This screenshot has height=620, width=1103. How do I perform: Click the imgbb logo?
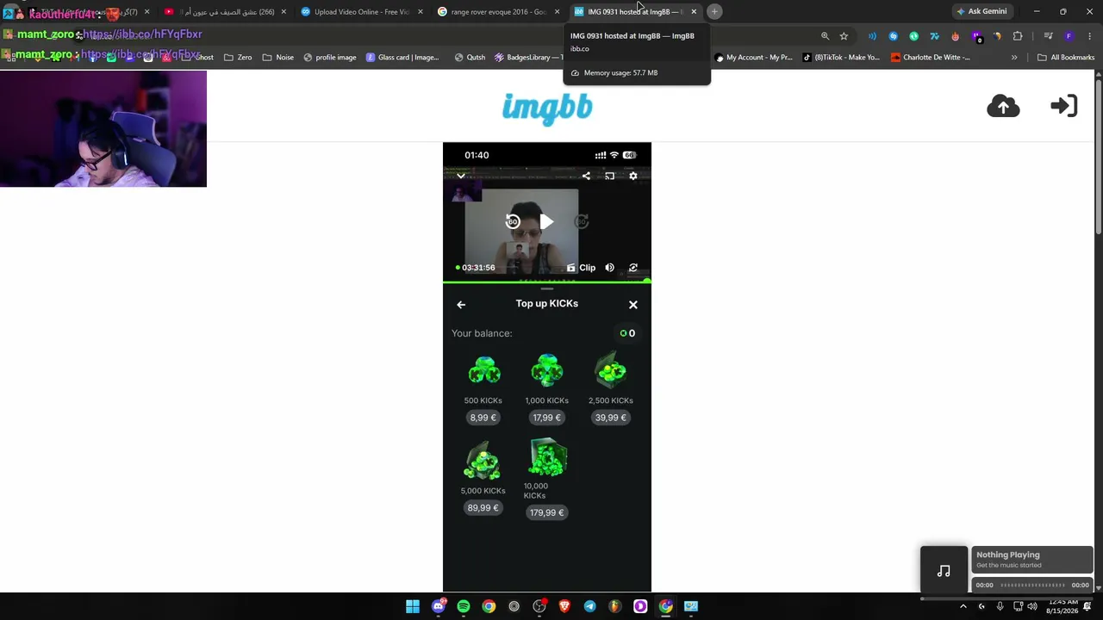tap(547, 108)
